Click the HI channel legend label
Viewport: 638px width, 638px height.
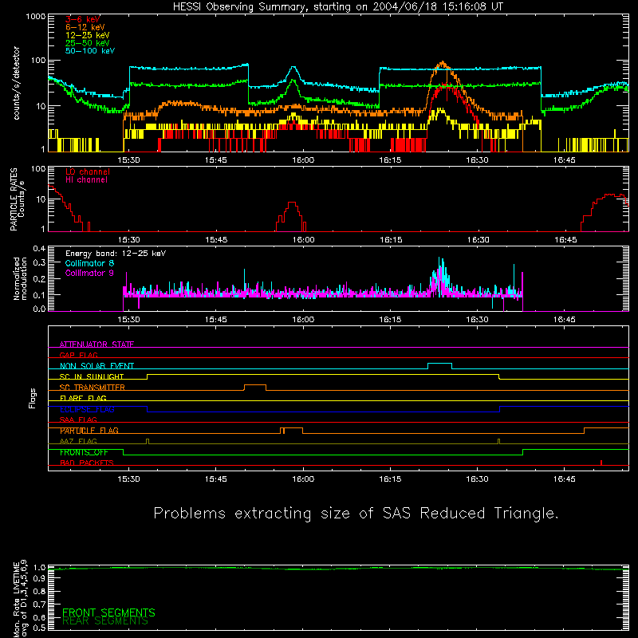[86, 180]
